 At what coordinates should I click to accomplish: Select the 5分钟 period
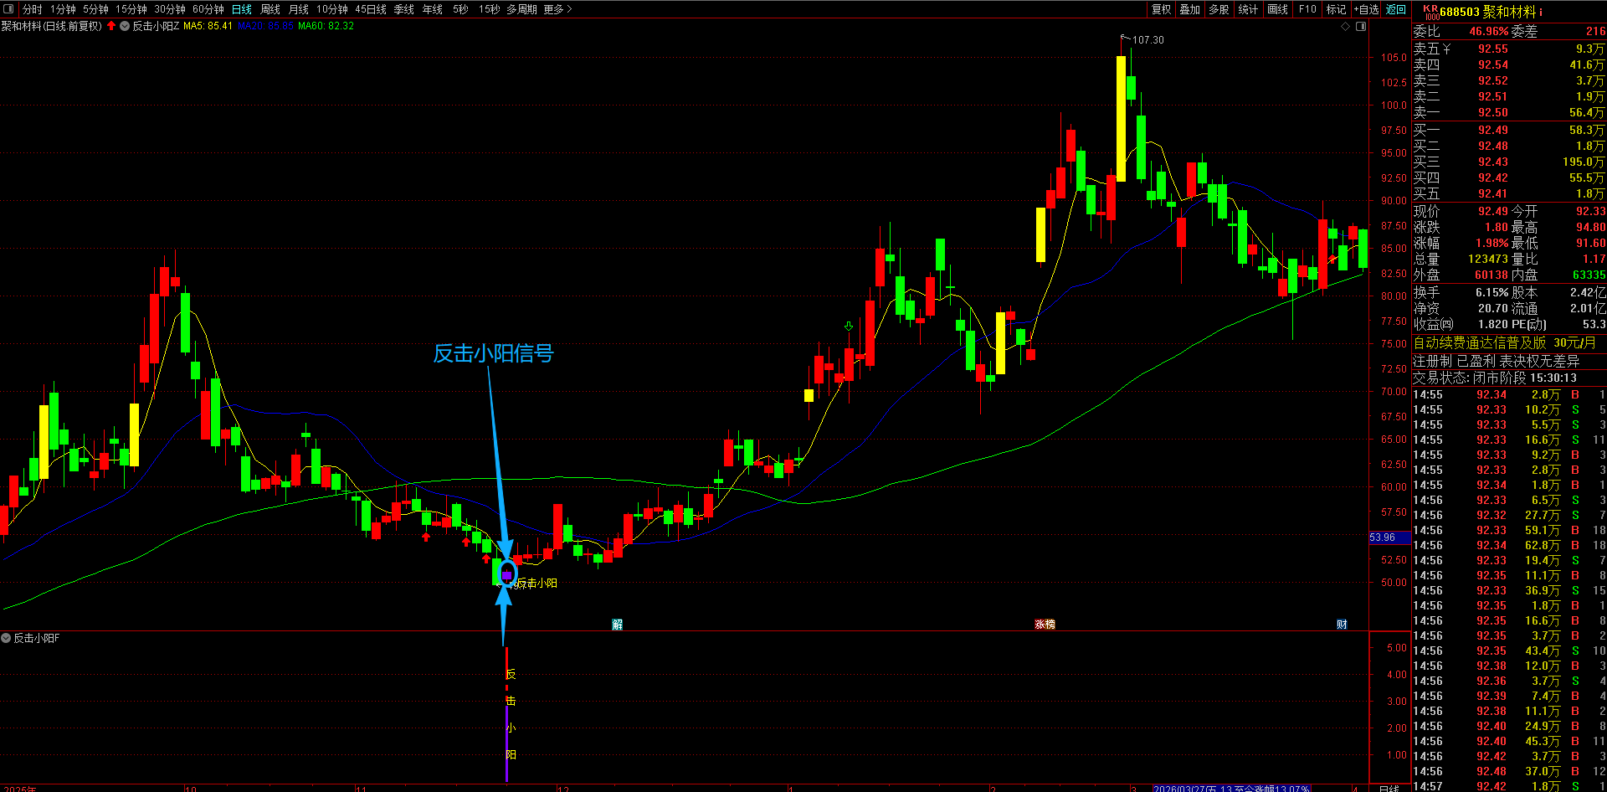click(95, 9)
